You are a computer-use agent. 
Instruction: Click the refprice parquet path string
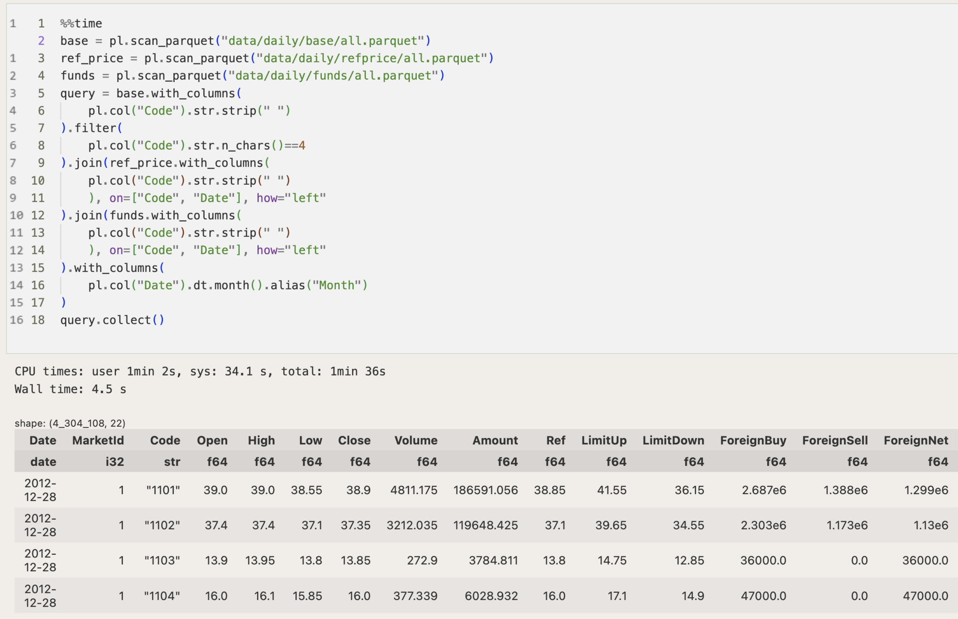point(372,58)
